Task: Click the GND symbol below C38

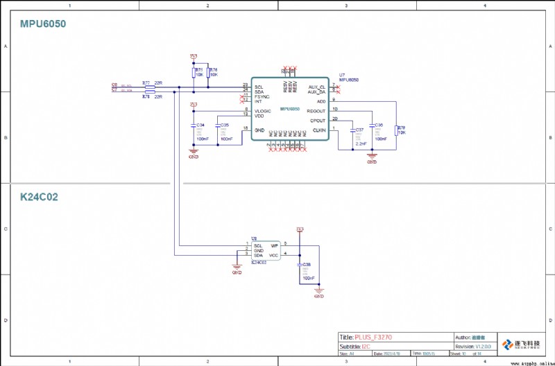Action: click(319, 293)
